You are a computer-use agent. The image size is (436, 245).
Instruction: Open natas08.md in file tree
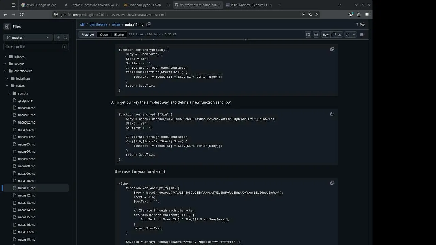point(27,166)
